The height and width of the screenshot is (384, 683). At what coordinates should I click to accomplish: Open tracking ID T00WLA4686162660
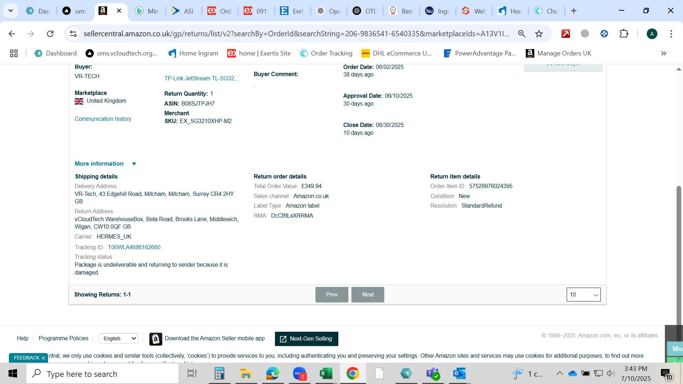(134, 247)
